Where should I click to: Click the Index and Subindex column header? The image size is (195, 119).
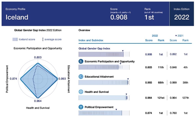[x=91, y=40]
